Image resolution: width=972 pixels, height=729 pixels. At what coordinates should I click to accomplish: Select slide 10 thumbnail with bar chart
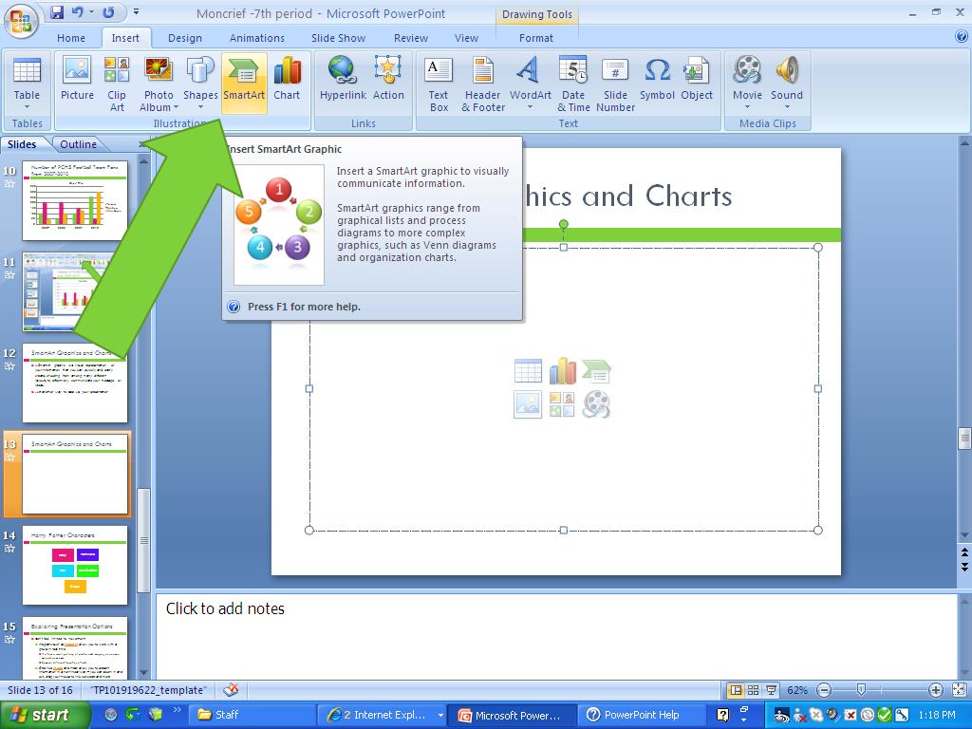click(75, 200)
